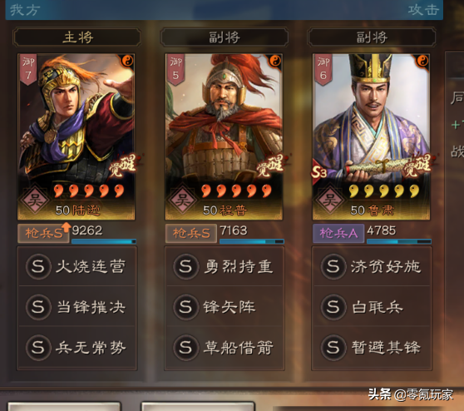Click 吴 faction emblem on 程普 card

coord(182,200)
